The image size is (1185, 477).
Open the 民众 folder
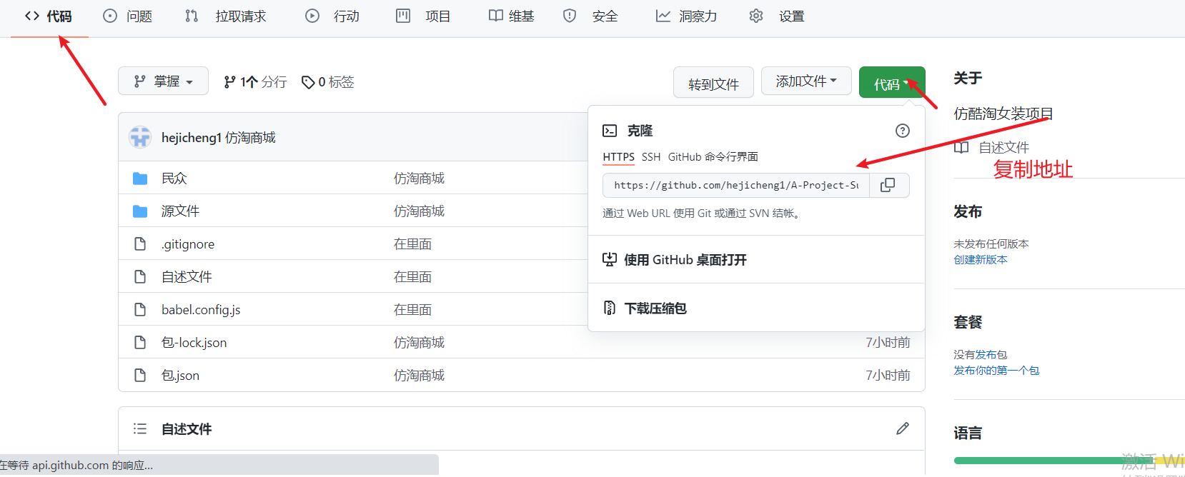click(174, 178)
